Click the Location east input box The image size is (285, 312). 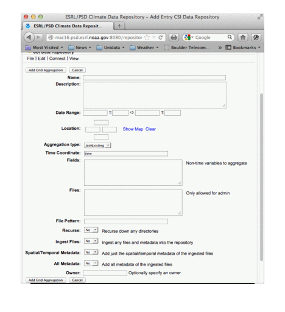coord(110,130)
